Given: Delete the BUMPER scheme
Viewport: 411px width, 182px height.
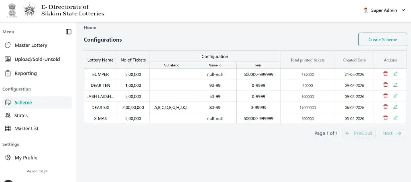Looking at the screenshot, I should (385, 74).
